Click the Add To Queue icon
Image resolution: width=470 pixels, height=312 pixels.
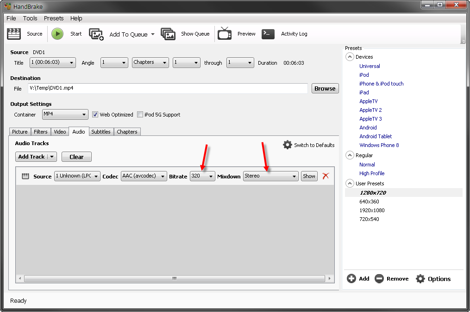click(96, 34)
